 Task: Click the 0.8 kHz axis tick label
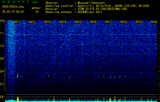click(x=2, y=71)
